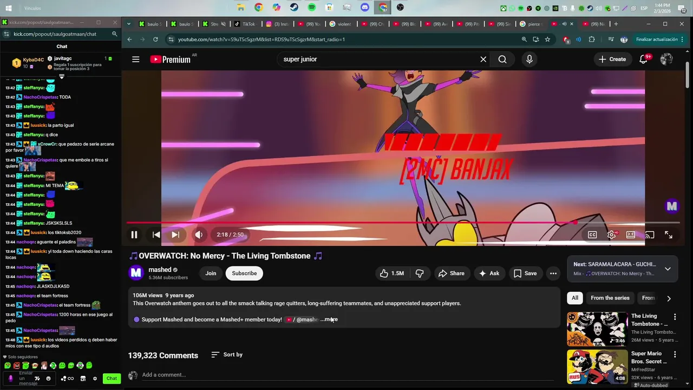
Task: Switch to the Instagram tab
Action: (x=278, y=24)
